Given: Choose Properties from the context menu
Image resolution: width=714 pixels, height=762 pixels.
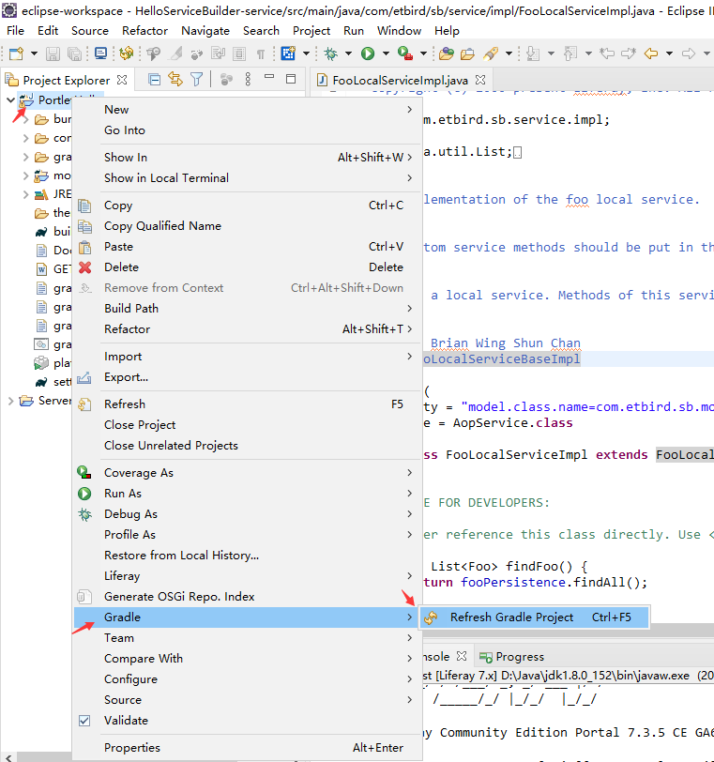Looking at the screenshot, I should tap(131, 748).
